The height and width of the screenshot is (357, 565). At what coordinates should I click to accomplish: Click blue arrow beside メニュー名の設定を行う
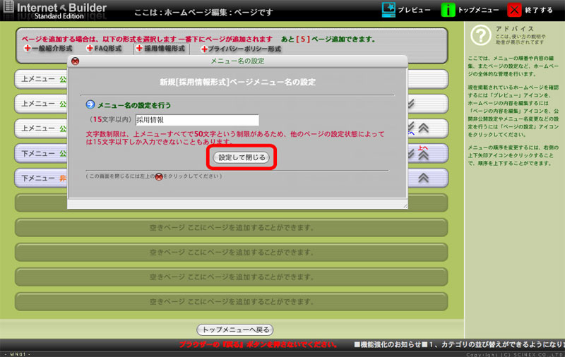click(90, 104)
